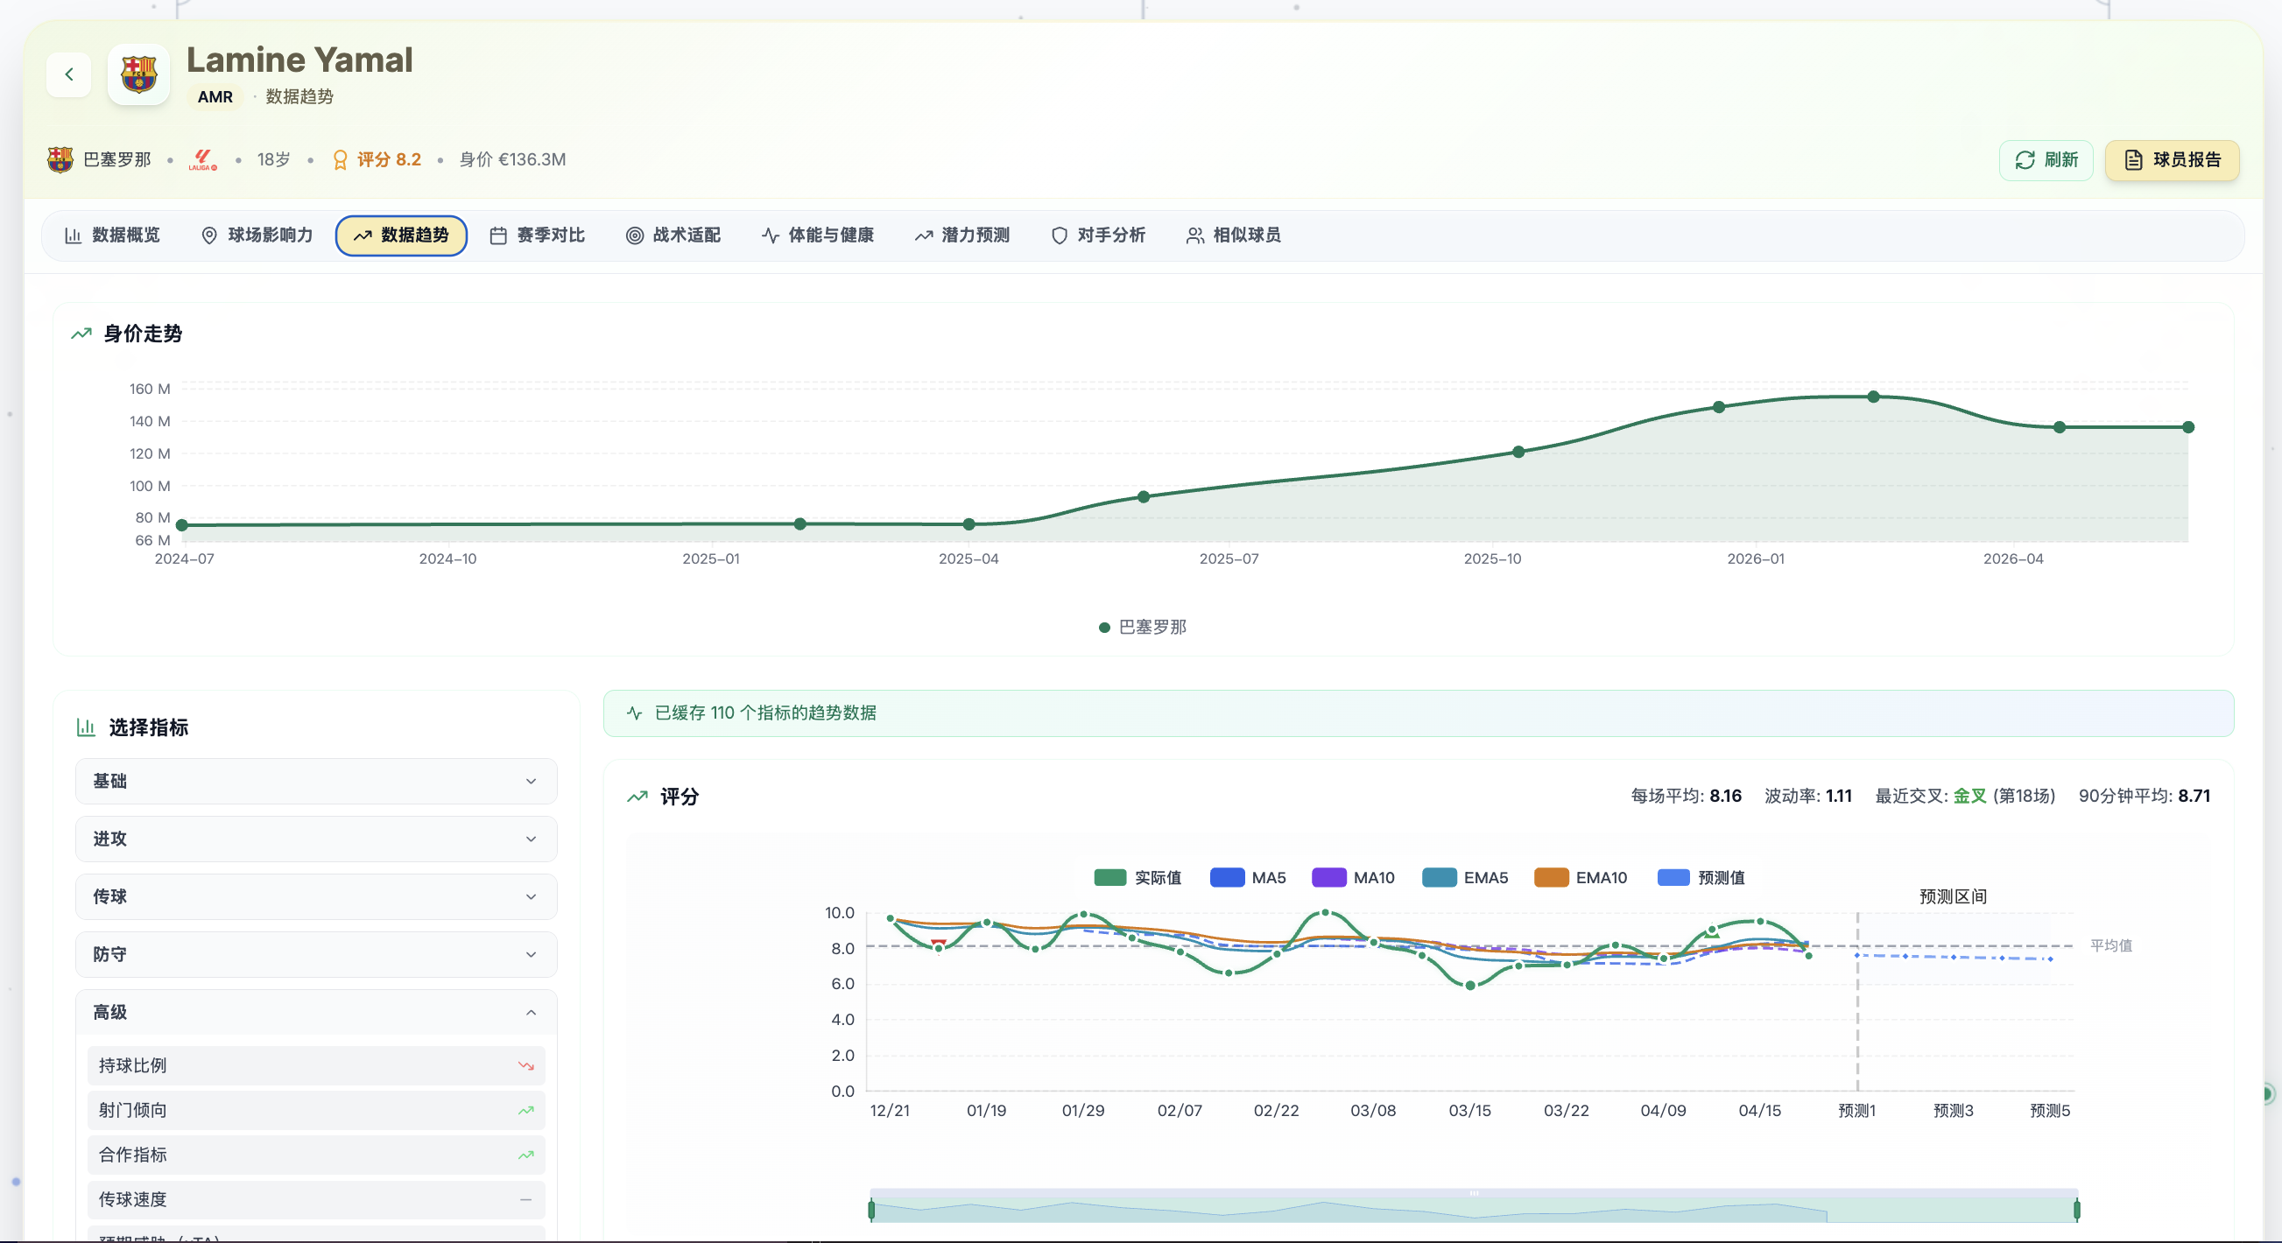Click the map pin icon of 球场影响力
This screenshot has width=2282, height=1243.
tap(209, 235)
